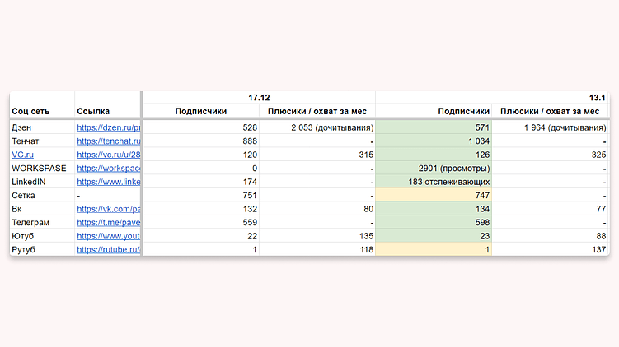This screenshot has height=347, width=619.
Task: Select the green cell with value 571
Action: coord(434,128)
